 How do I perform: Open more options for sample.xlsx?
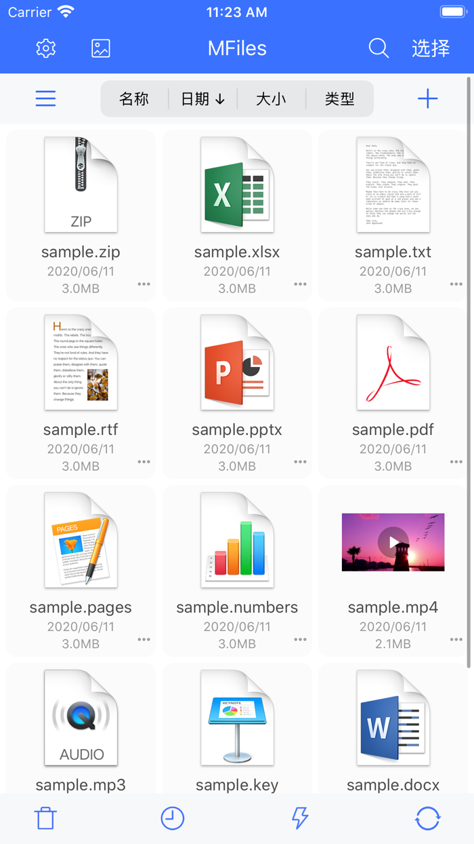[300, 284]
